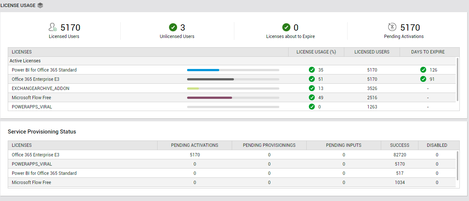Open the 5170 Licensed Users count
This screenshot has width=469, height=201.
70,28
